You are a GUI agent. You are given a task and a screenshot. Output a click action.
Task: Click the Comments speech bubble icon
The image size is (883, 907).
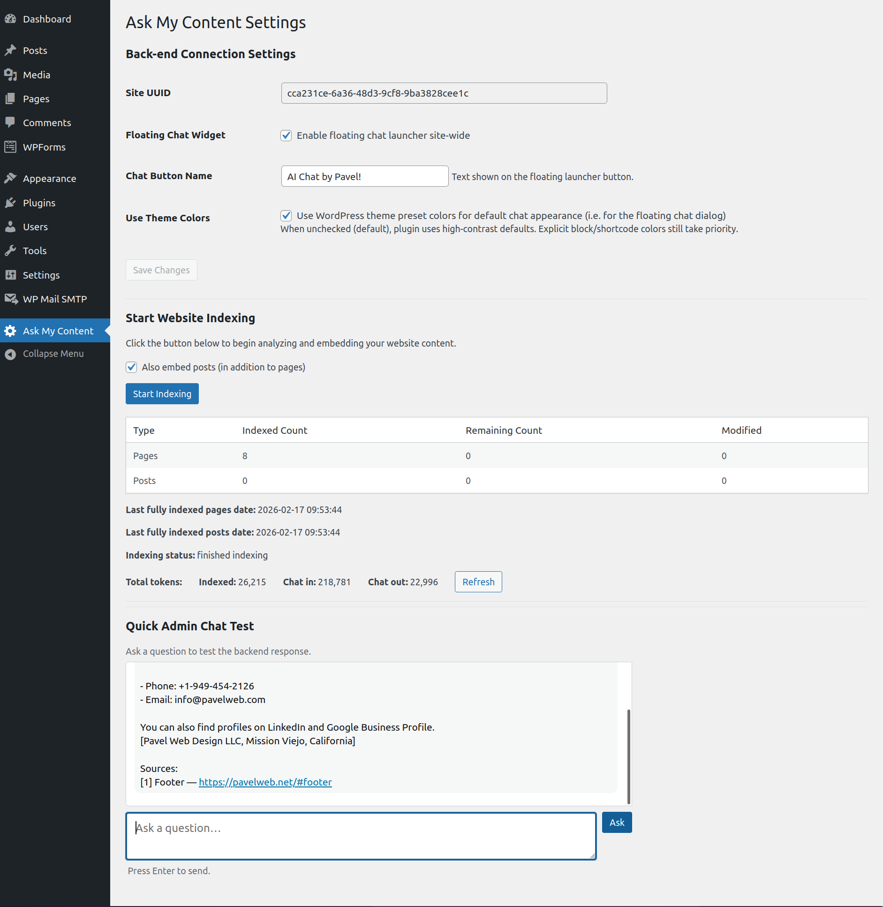click(x=10, y=122)
